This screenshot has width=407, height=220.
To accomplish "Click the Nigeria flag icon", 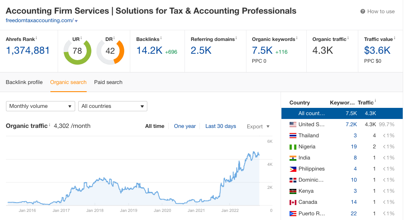I will (x=293, y=147).
